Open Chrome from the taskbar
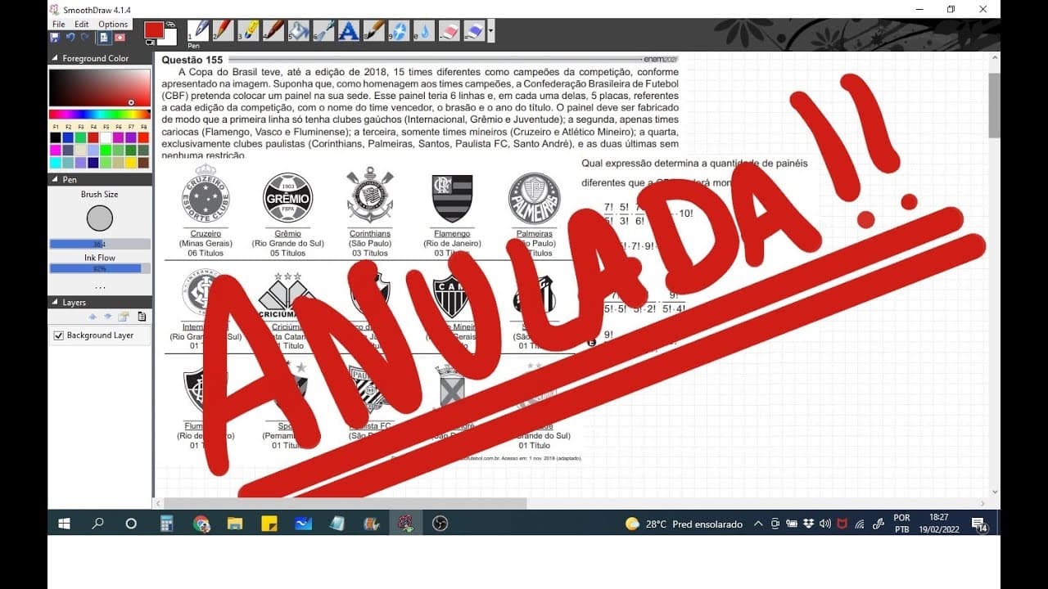 pos(201,524)
